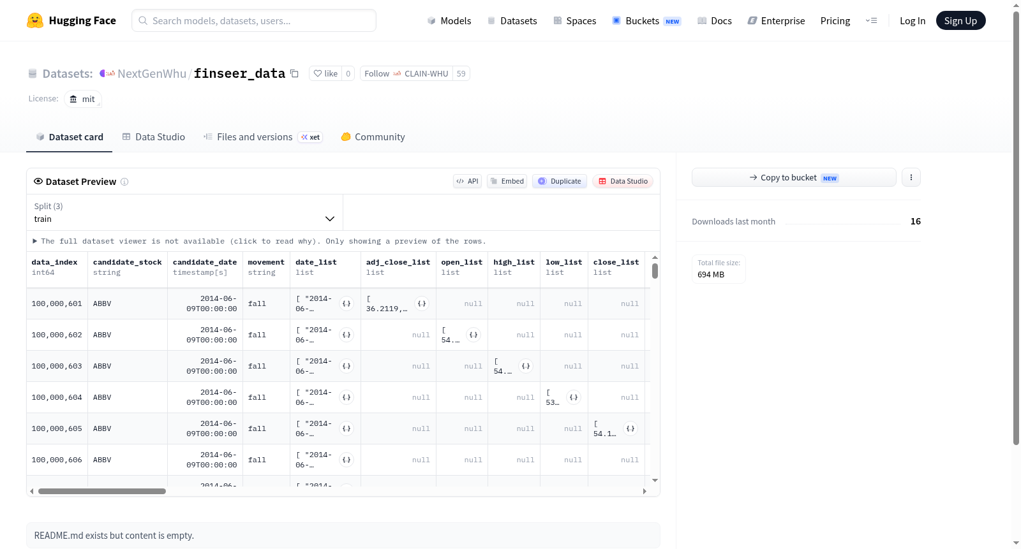Switch to Files and versions tab
The width and height of the screenshot is (1021, 549).
262,137
